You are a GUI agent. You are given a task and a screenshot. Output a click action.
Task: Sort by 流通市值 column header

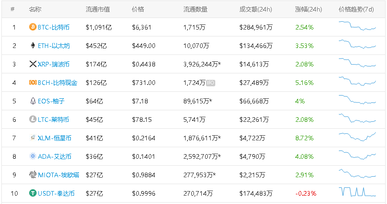click(98, 9)
